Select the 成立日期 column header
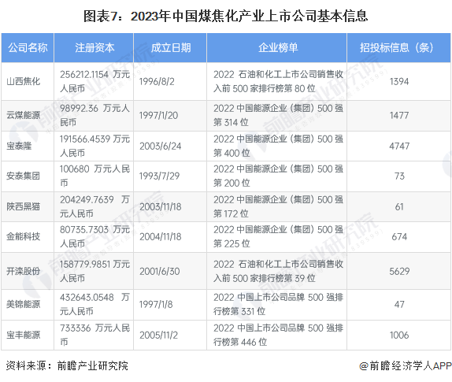The width and height of the screenshot is (452, 382). point(170,48)
